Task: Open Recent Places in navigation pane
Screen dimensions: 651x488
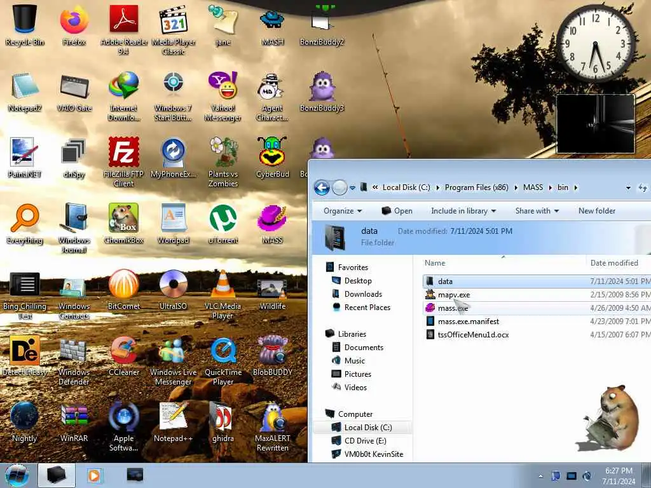Action: [367, 308]
